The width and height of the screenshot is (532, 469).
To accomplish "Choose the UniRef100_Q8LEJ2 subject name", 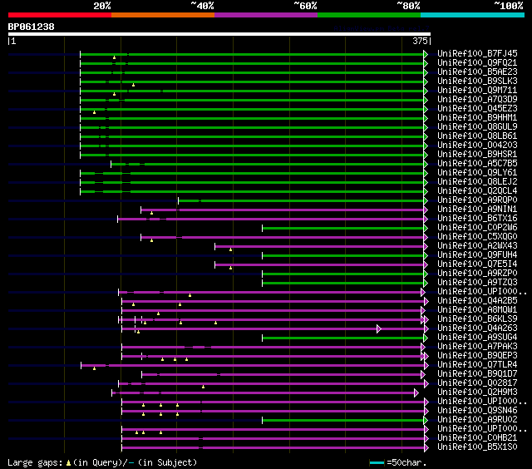I will [x=477, y=182].
